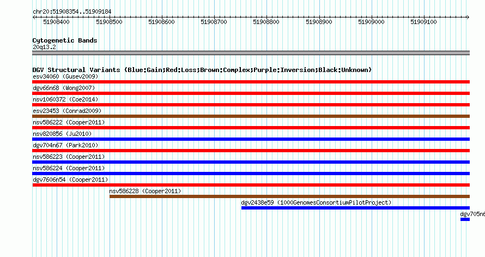The width and height of the screenshot is (485, 257).
Task: Click ruler position 51908900
Action: pos(319,22)
